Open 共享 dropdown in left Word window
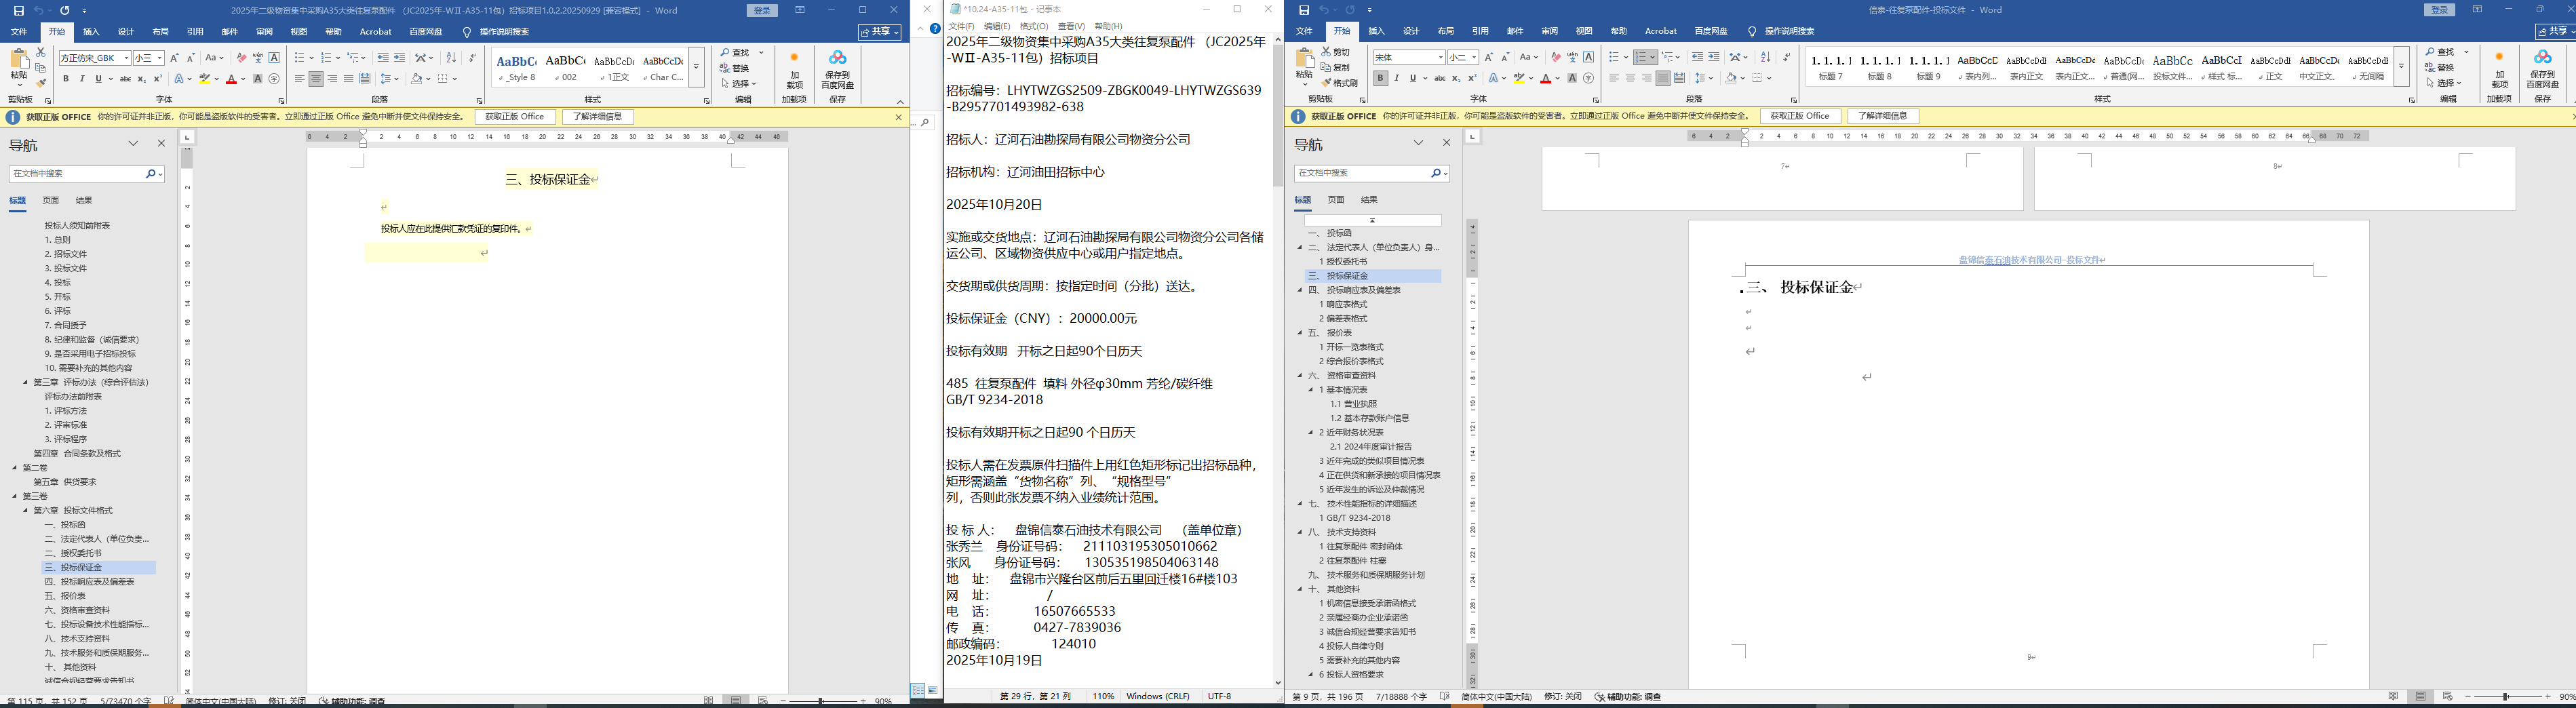Viewport: 2576px width, 708px height. (x=881, y=32)
